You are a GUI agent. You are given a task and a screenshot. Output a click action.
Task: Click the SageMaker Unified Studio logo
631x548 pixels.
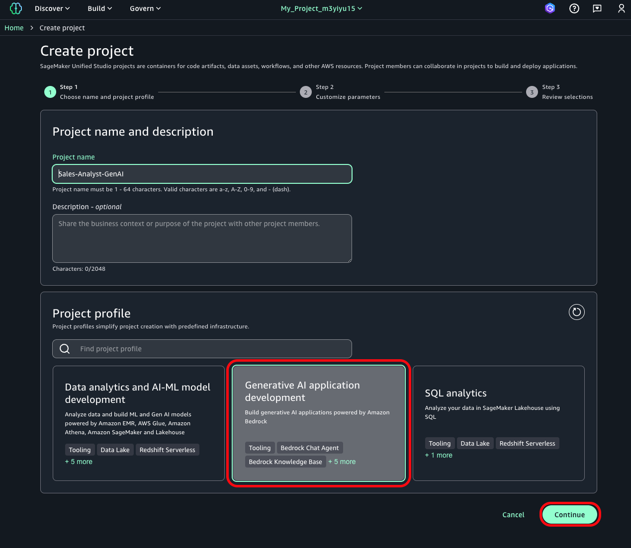(15, 8)
